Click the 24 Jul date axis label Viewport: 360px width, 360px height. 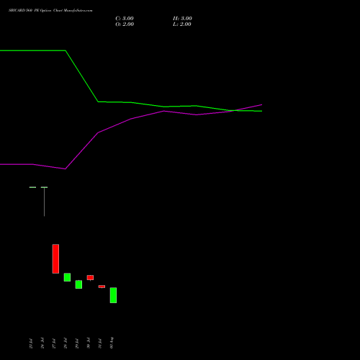[x=42, y=343]
